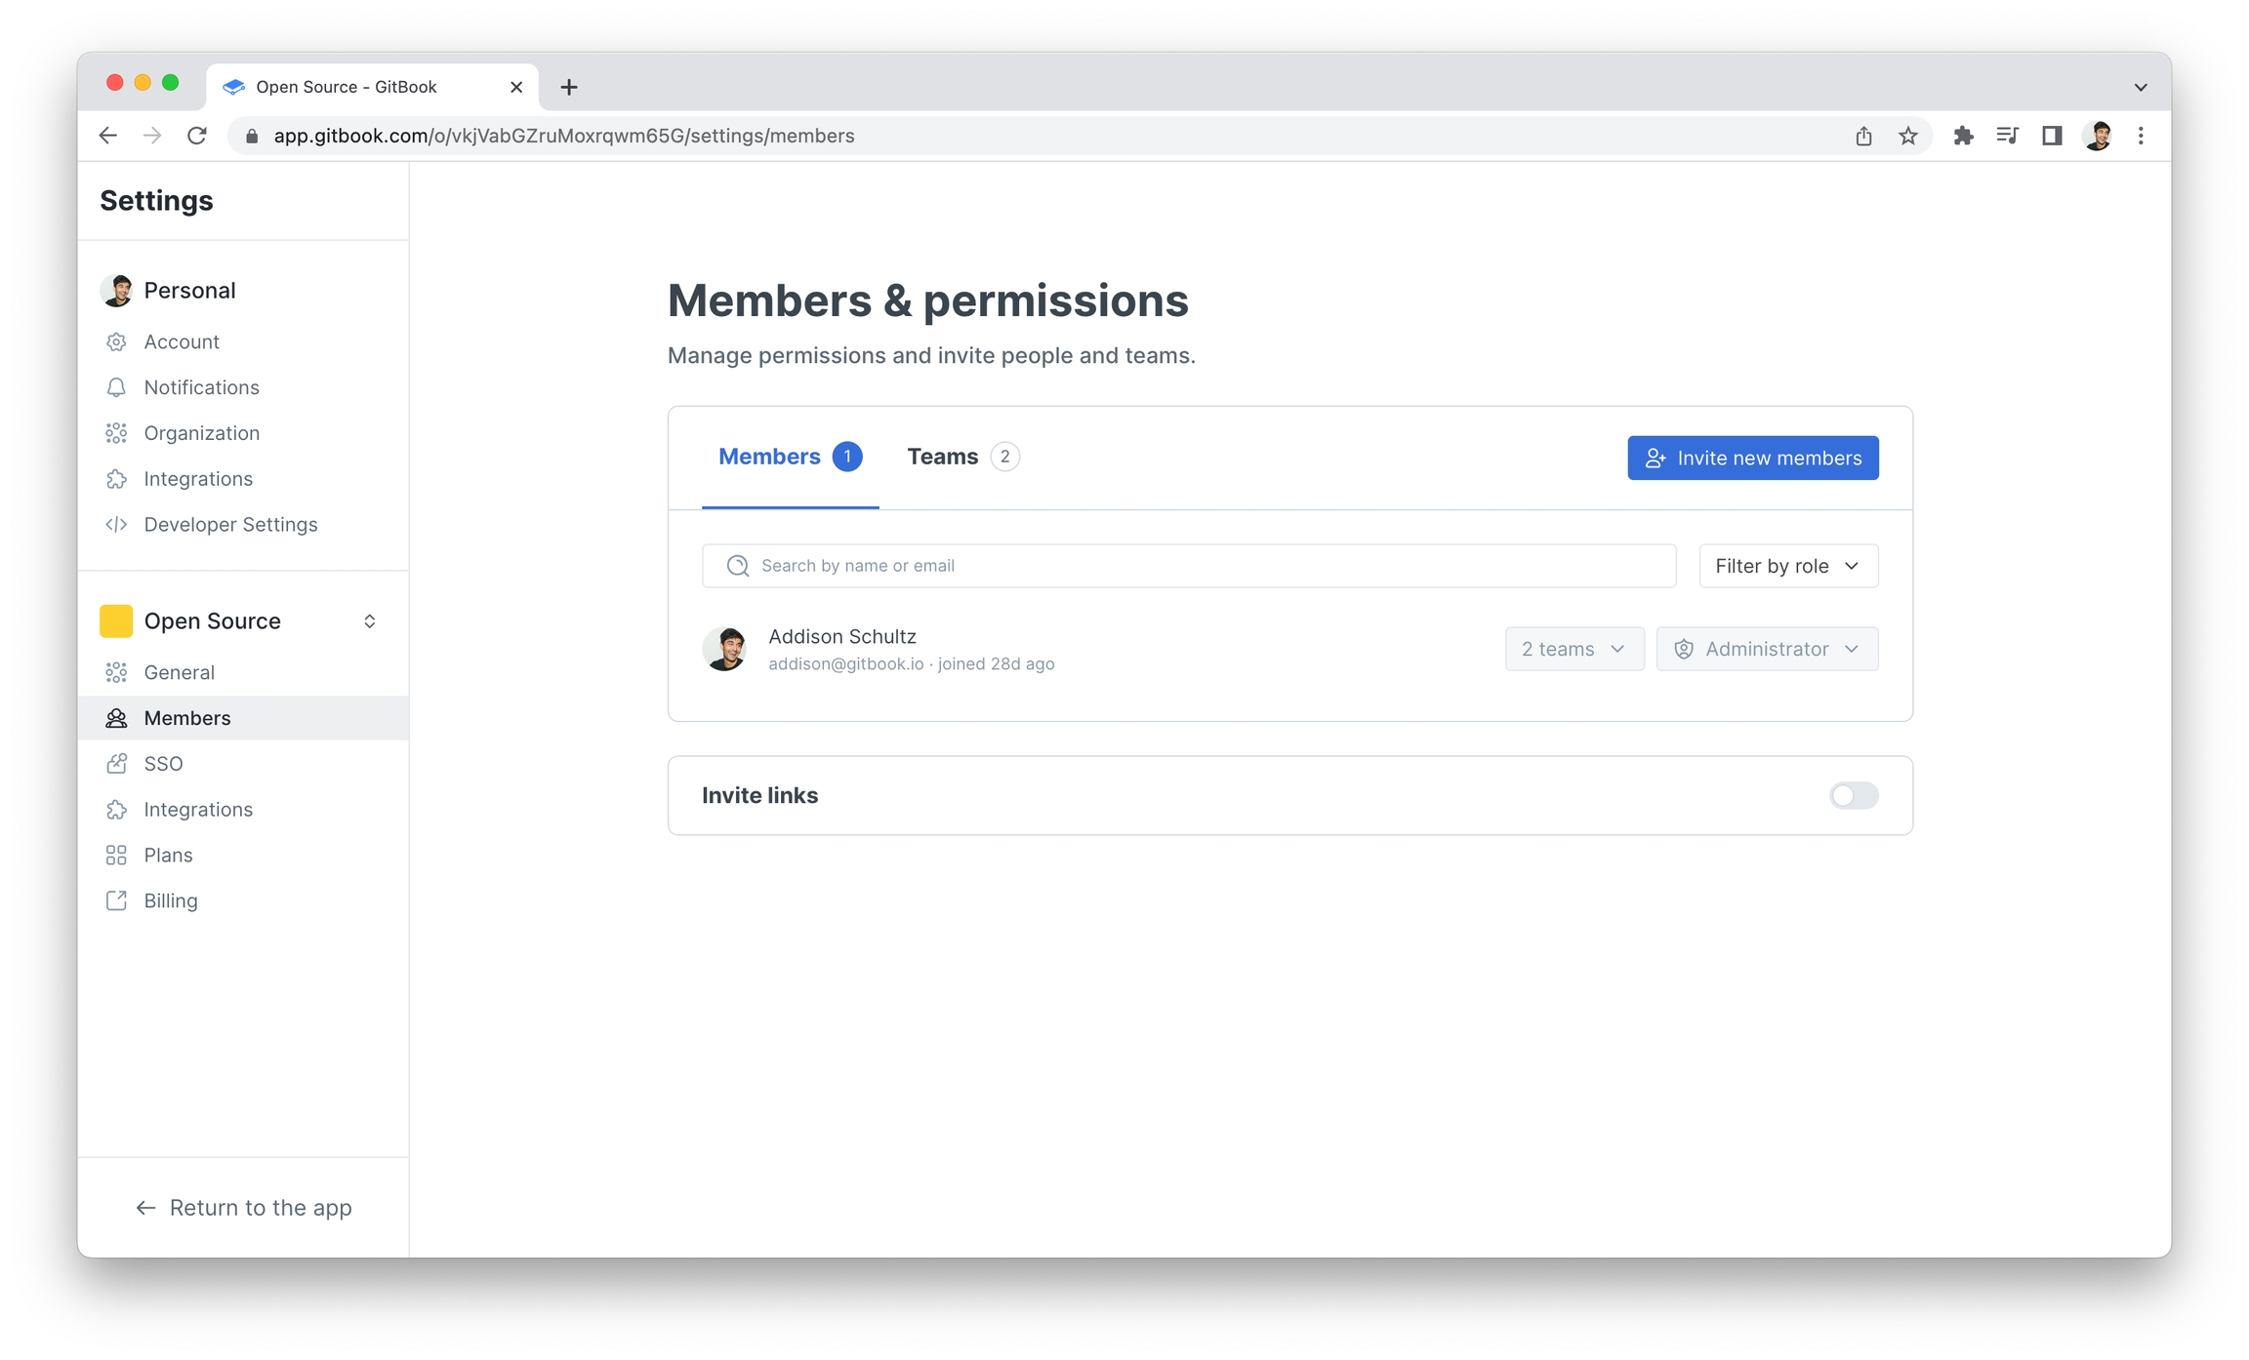Return to the app link
Screen dimensions: 2249x1360
tap(243, 1207)
